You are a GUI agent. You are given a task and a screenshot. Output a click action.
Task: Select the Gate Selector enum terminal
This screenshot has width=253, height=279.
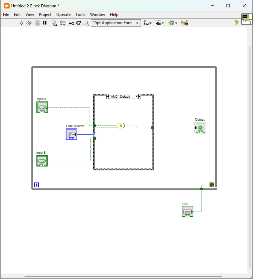click(72, 134)
